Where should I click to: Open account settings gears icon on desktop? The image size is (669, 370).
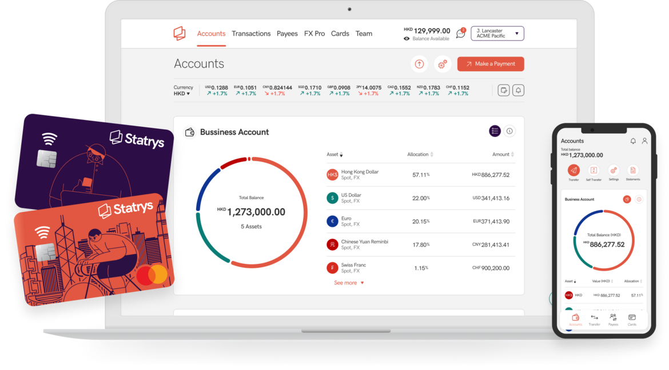pos(442,64)
